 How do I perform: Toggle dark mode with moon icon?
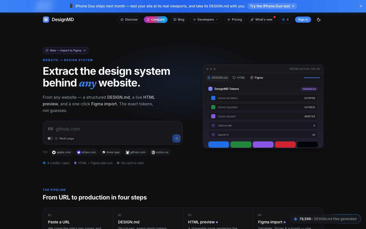tap(319, 20)
